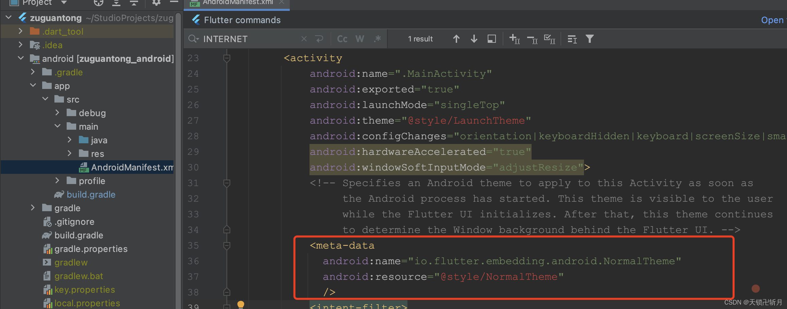Clear the INTERNET search query
The image size is (787, 309).
pos(304,39)
